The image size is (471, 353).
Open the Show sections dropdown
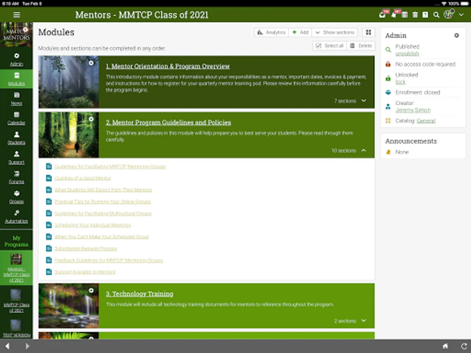[x=335, y=33]
